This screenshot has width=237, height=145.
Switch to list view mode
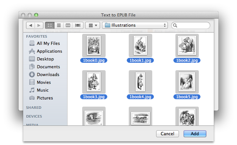(59, 25)
